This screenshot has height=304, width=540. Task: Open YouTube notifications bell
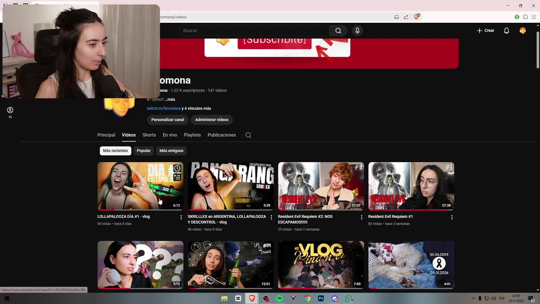[x=506, y=30]
